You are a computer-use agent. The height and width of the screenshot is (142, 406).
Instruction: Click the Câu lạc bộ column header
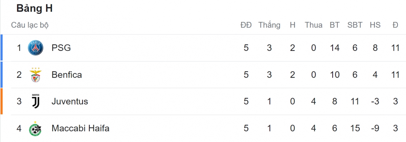(30, 25)
